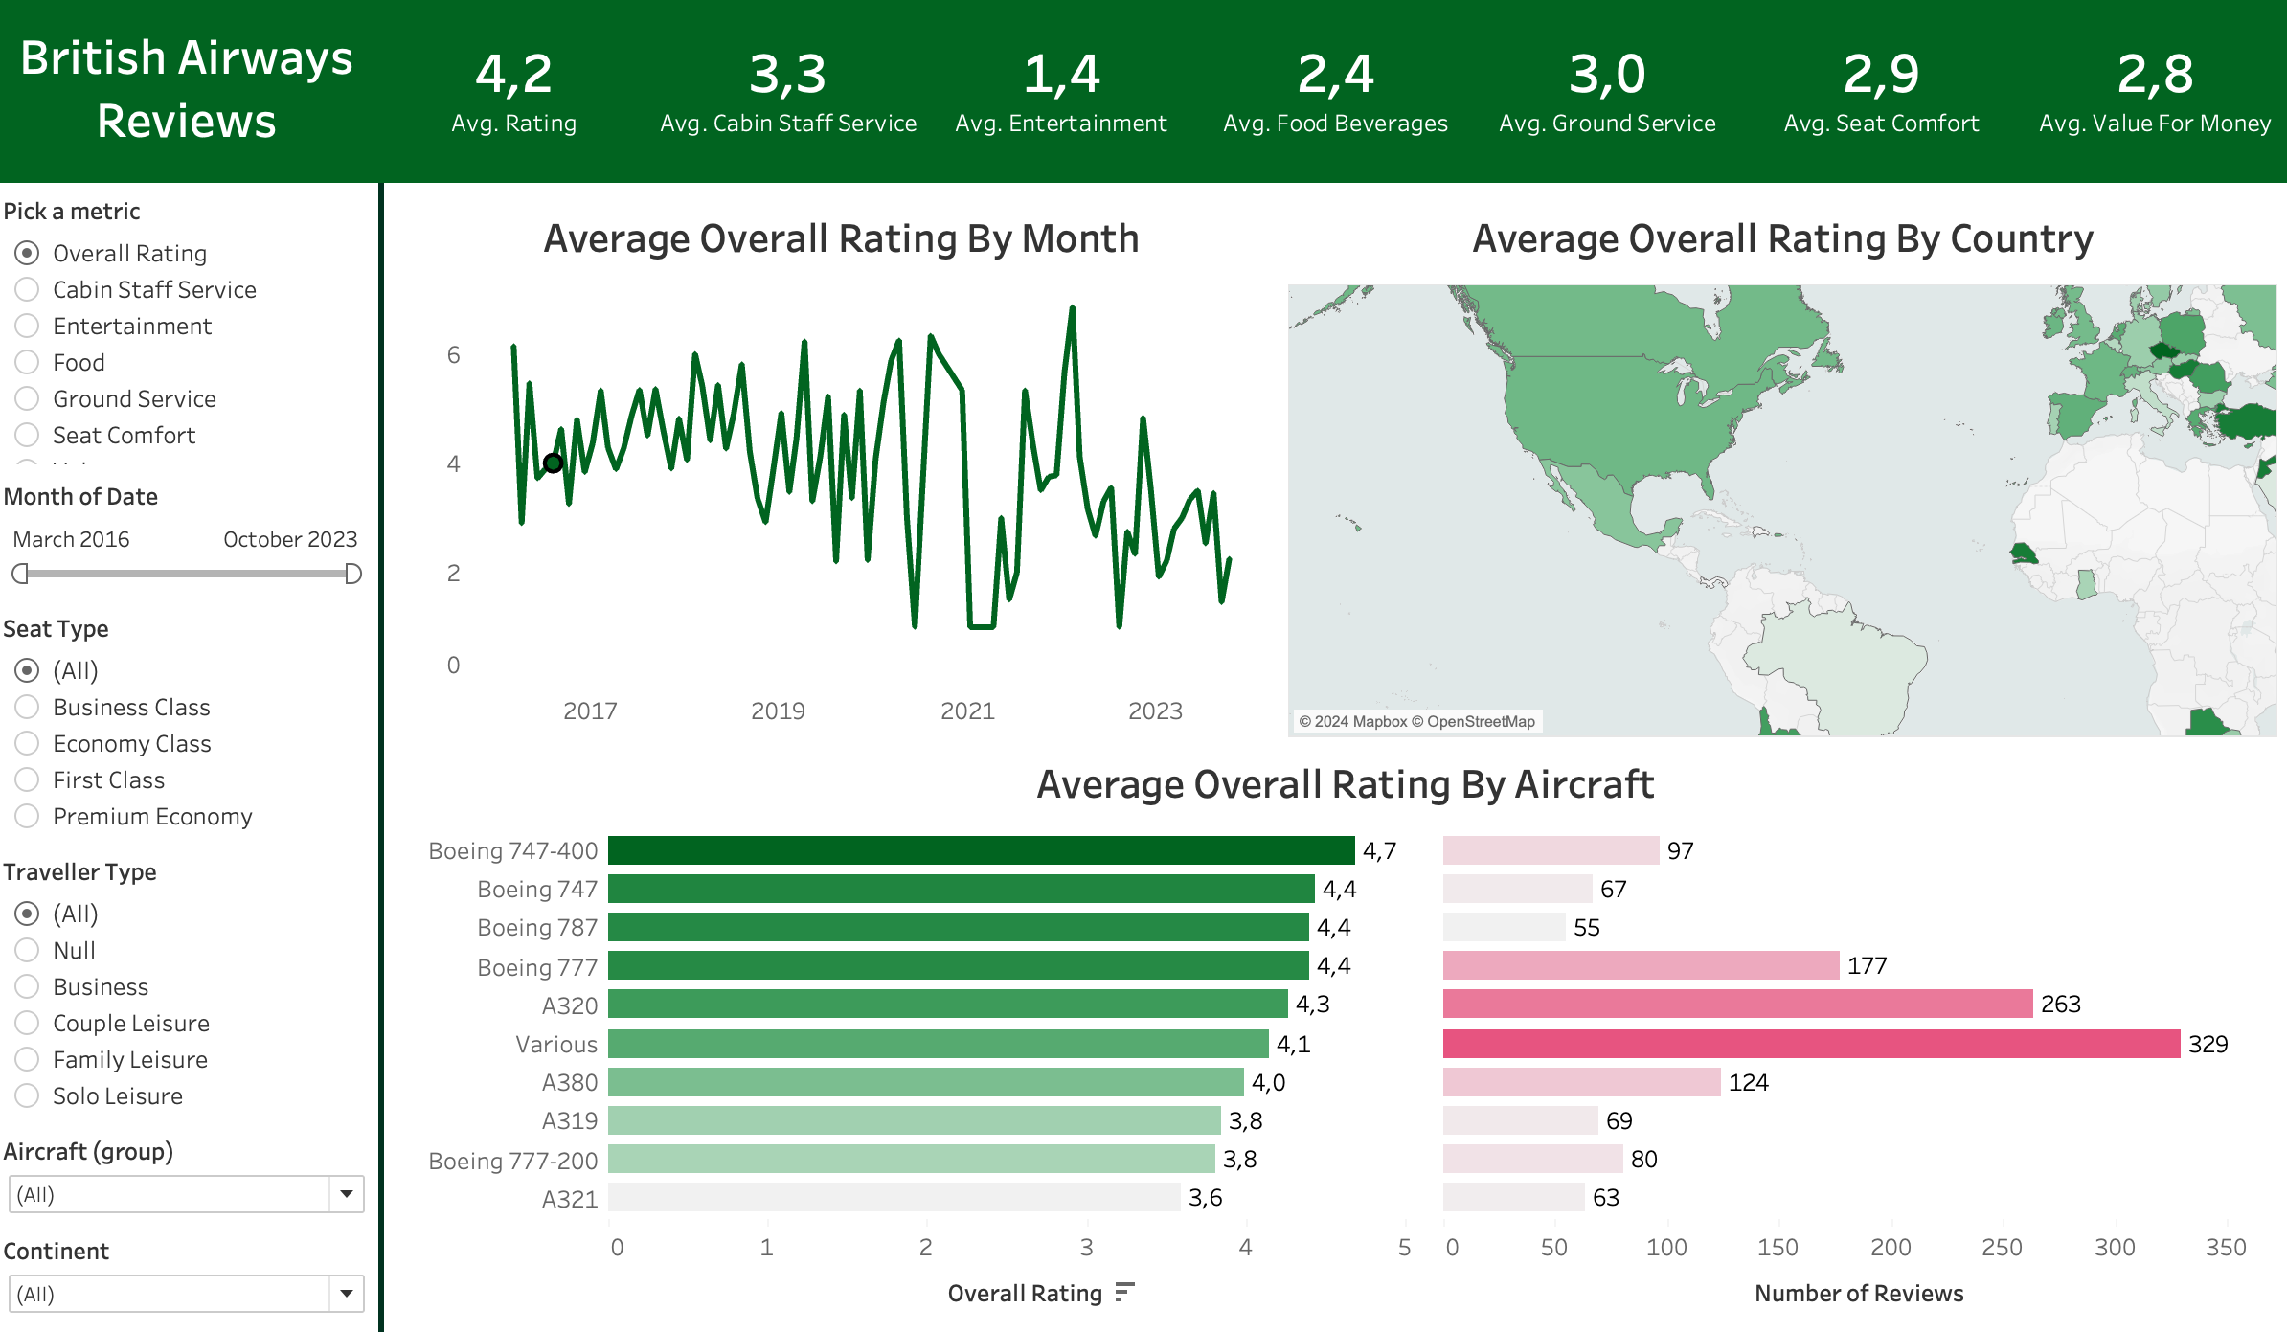Select Business traveller type

click(27, 986)
